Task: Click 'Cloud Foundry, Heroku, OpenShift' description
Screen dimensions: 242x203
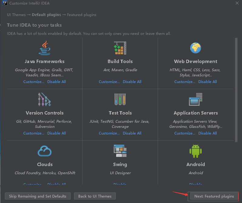Action: click(45, 173)
